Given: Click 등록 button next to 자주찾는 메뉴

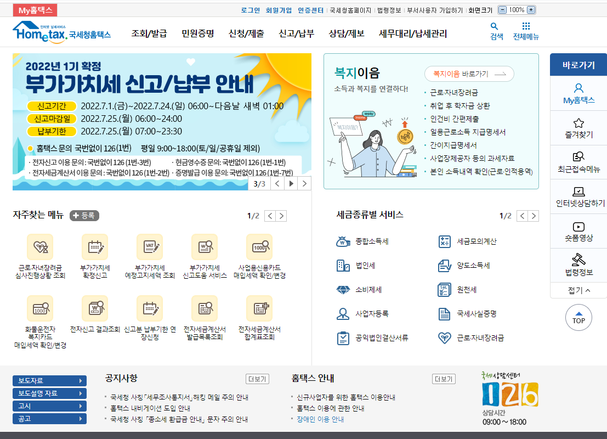Looking at the screenshot, I should 84,216.
